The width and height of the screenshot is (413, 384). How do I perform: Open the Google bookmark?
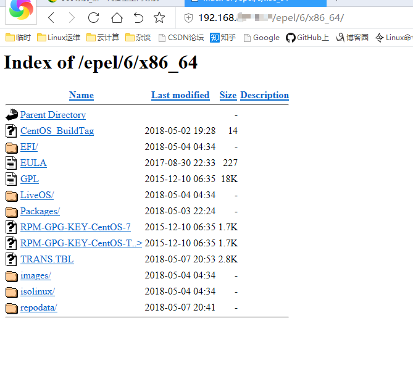(x=261, y=38)
